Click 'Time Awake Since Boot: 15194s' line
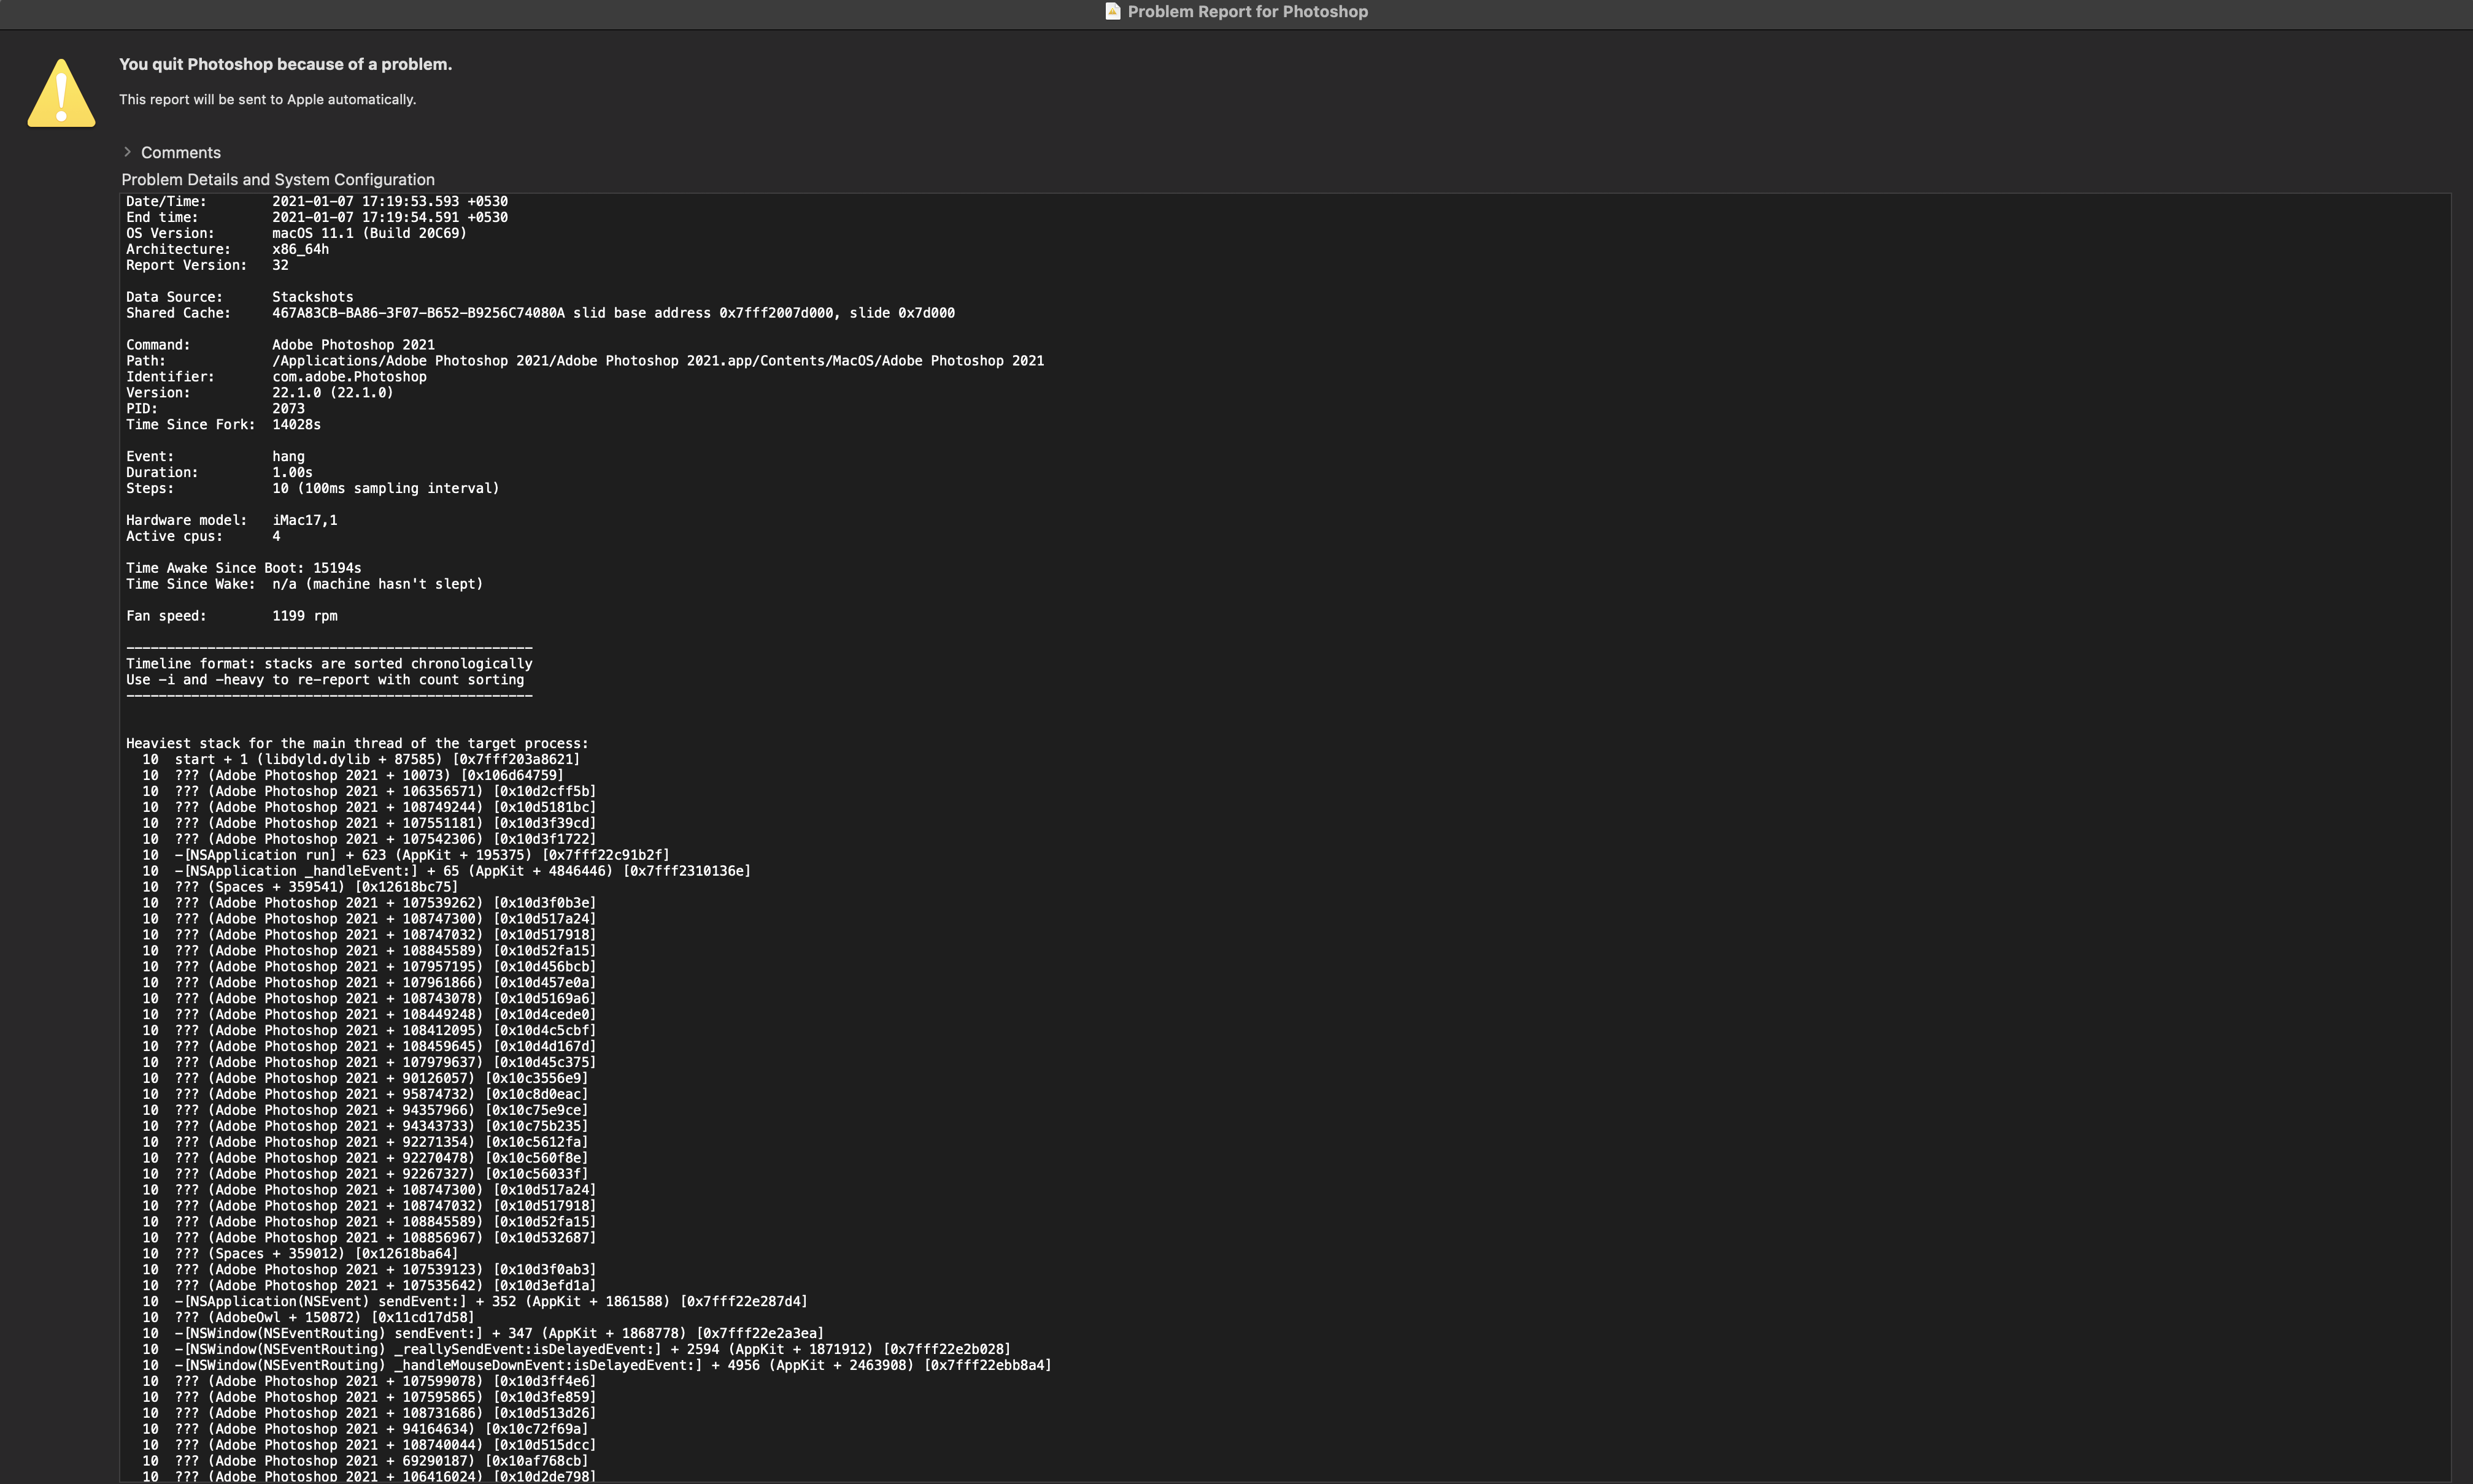This screenshot has width=2473, height=1484. [243, 568]
